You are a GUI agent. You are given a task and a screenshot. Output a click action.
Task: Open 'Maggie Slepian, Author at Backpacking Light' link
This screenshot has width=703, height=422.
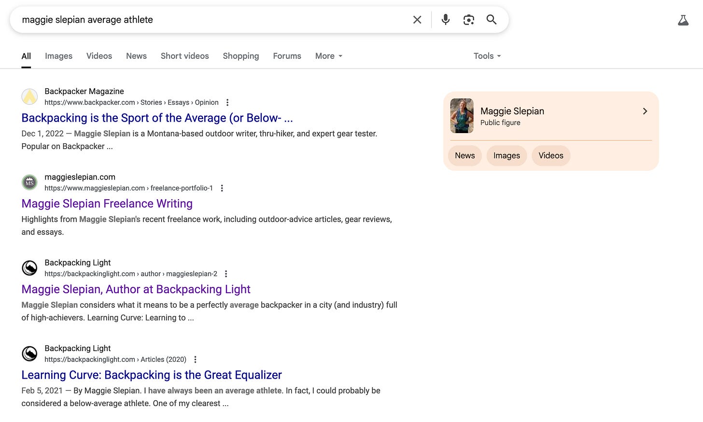pyautogui.click(x=136, y=289)
